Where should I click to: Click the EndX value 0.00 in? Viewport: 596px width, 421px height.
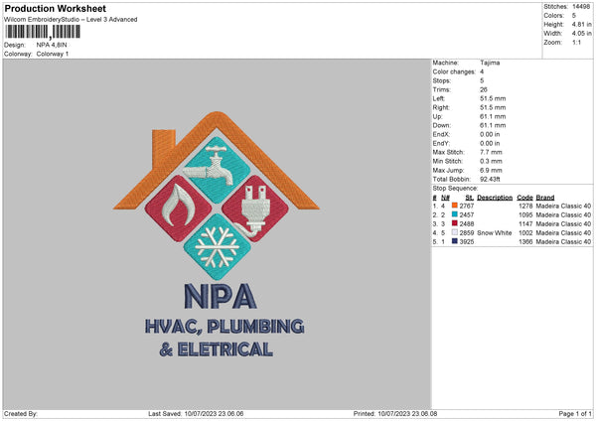tap(490, 134)
